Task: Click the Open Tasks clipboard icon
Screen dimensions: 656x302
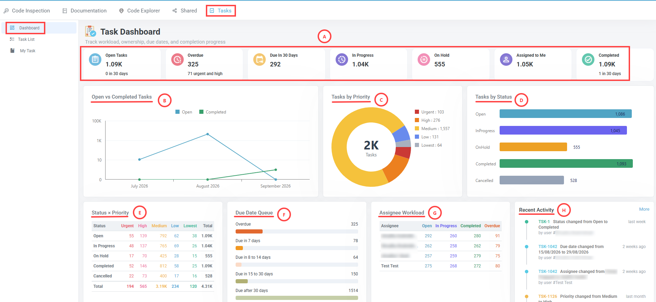Action: 95,60
